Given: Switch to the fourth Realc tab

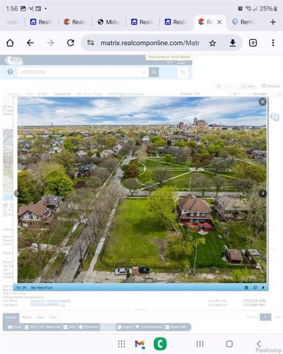Looking at the screenshot, I should pos(175,22).
